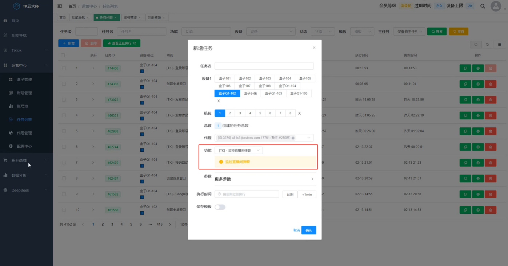Screen dimensions: 508x266
Task: Open the column settings grid icon above table
Action: pyautogui.click(x=500, y=44)
